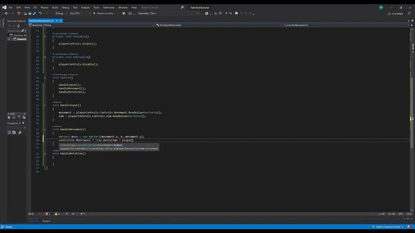Image resolution: width=415 pixels, height=233 pixels.
Task: Click the feedback icon beside Live Share
Action: 409,14
